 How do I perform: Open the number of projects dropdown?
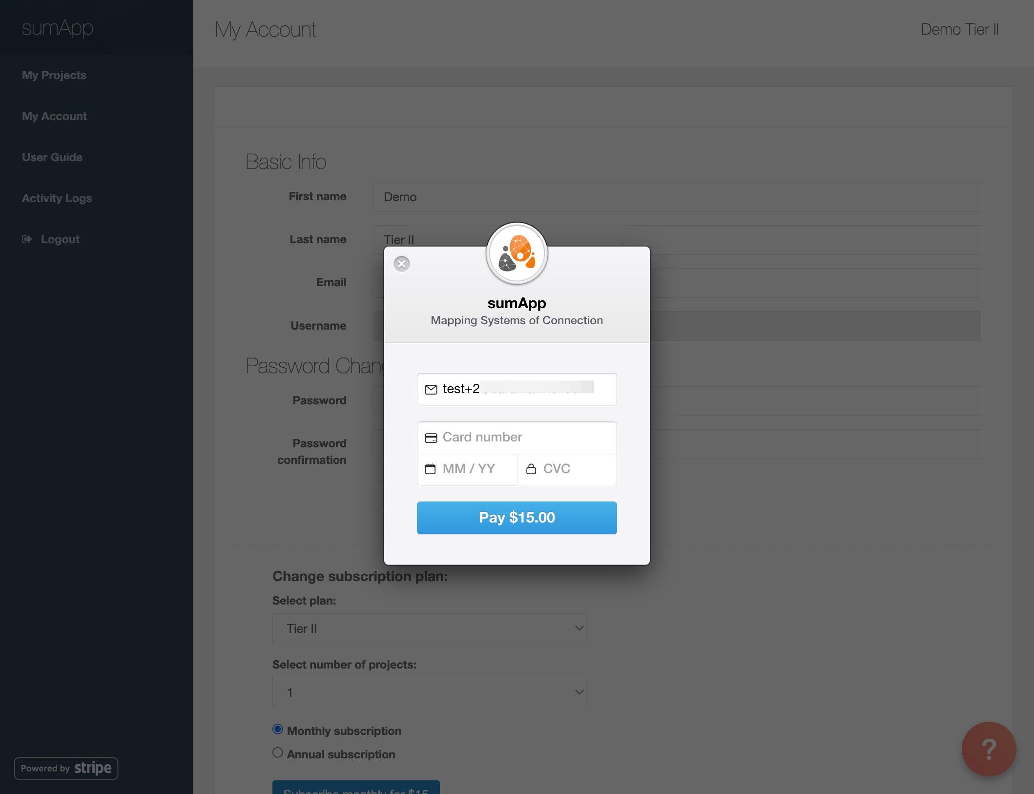[x=430, y=692]
